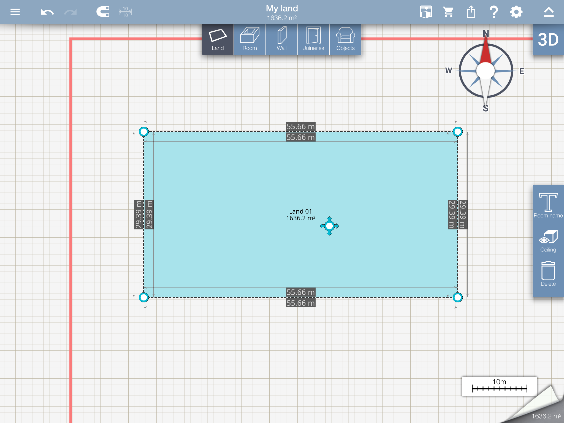Click the Room name tool
Screen dimensions: 564x423
(x=548, y=205)
